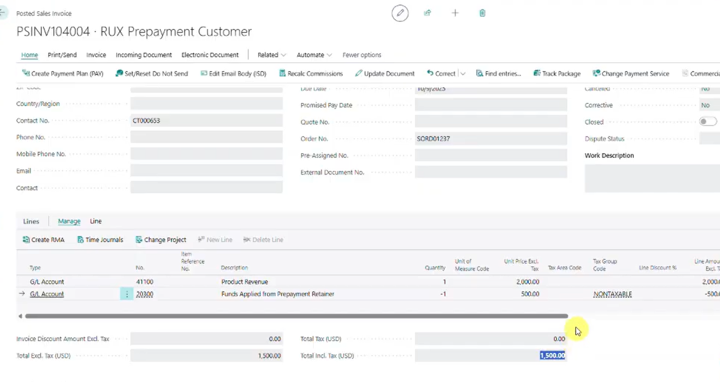This screenshot has width=720, height=382.
Task: Open the Invoice menu
Action: (x=96, y=55)
